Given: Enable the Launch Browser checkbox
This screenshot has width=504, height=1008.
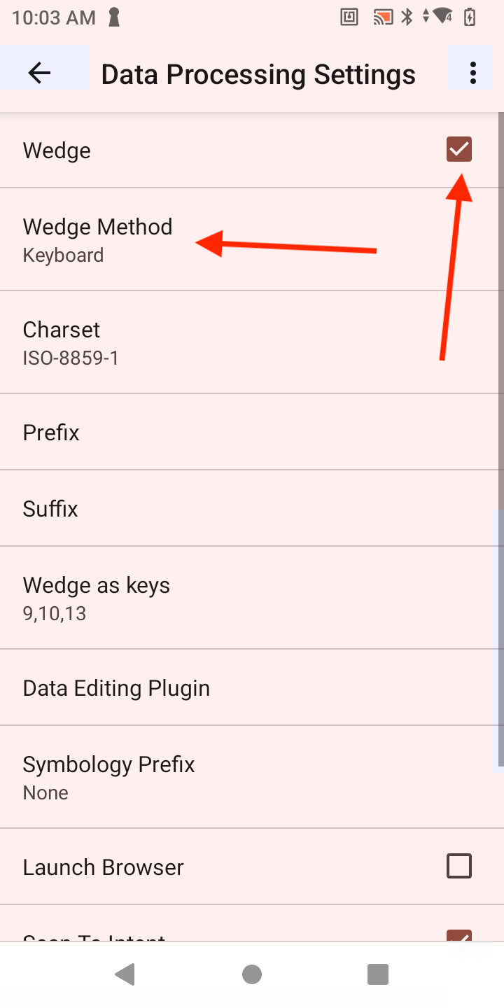Looking at the screenshot, I should tap(459, 867).
